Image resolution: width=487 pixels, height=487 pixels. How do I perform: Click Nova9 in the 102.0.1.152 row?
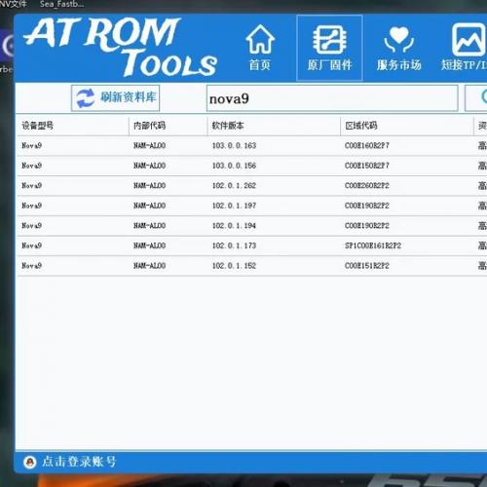click(31, 266)
